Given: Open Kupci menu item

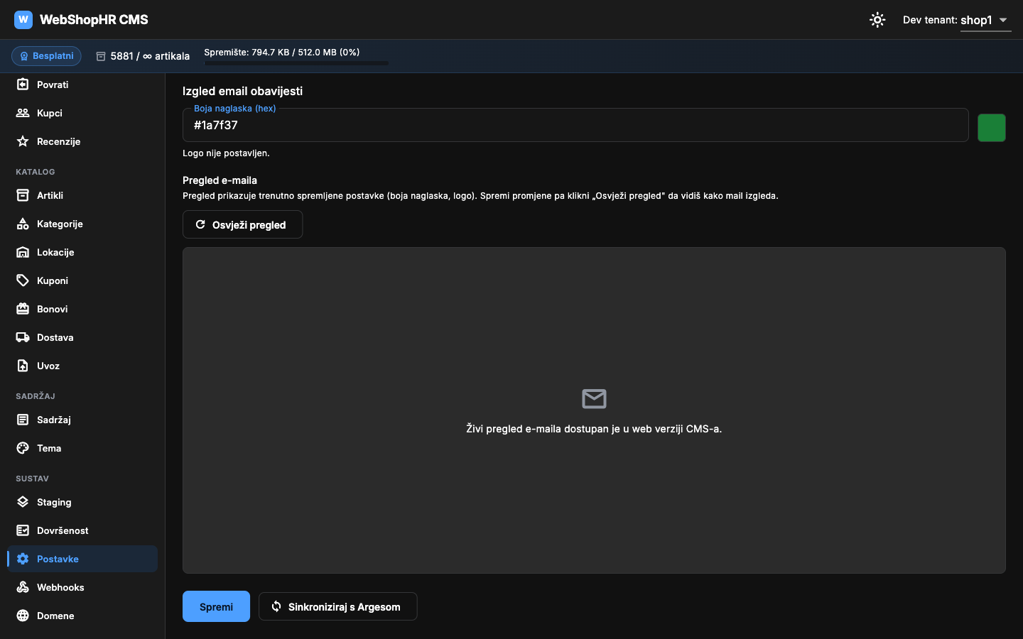Looking at the screenshot, I should click(82, 113).
